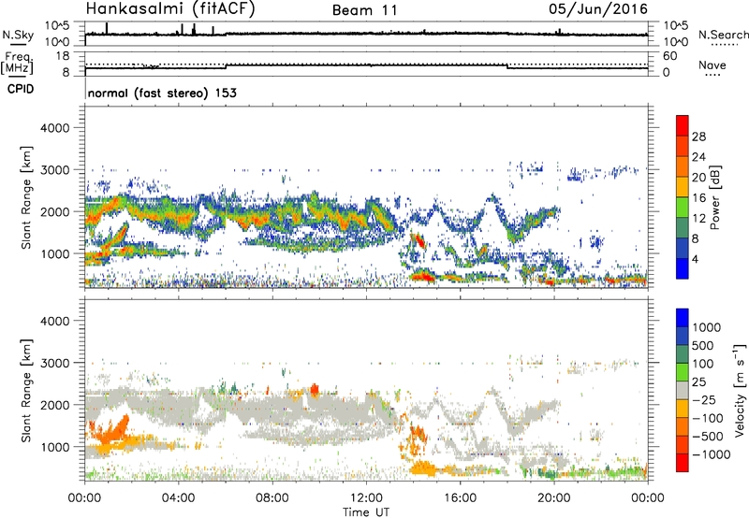Click the 4 tick on Power colorbar

click(695, 259)
